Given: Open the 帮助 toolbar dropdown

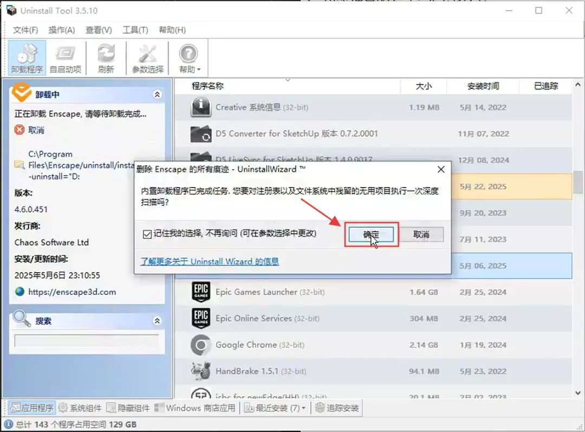Looking at the screenshot, I should click(x=189, y=58).
